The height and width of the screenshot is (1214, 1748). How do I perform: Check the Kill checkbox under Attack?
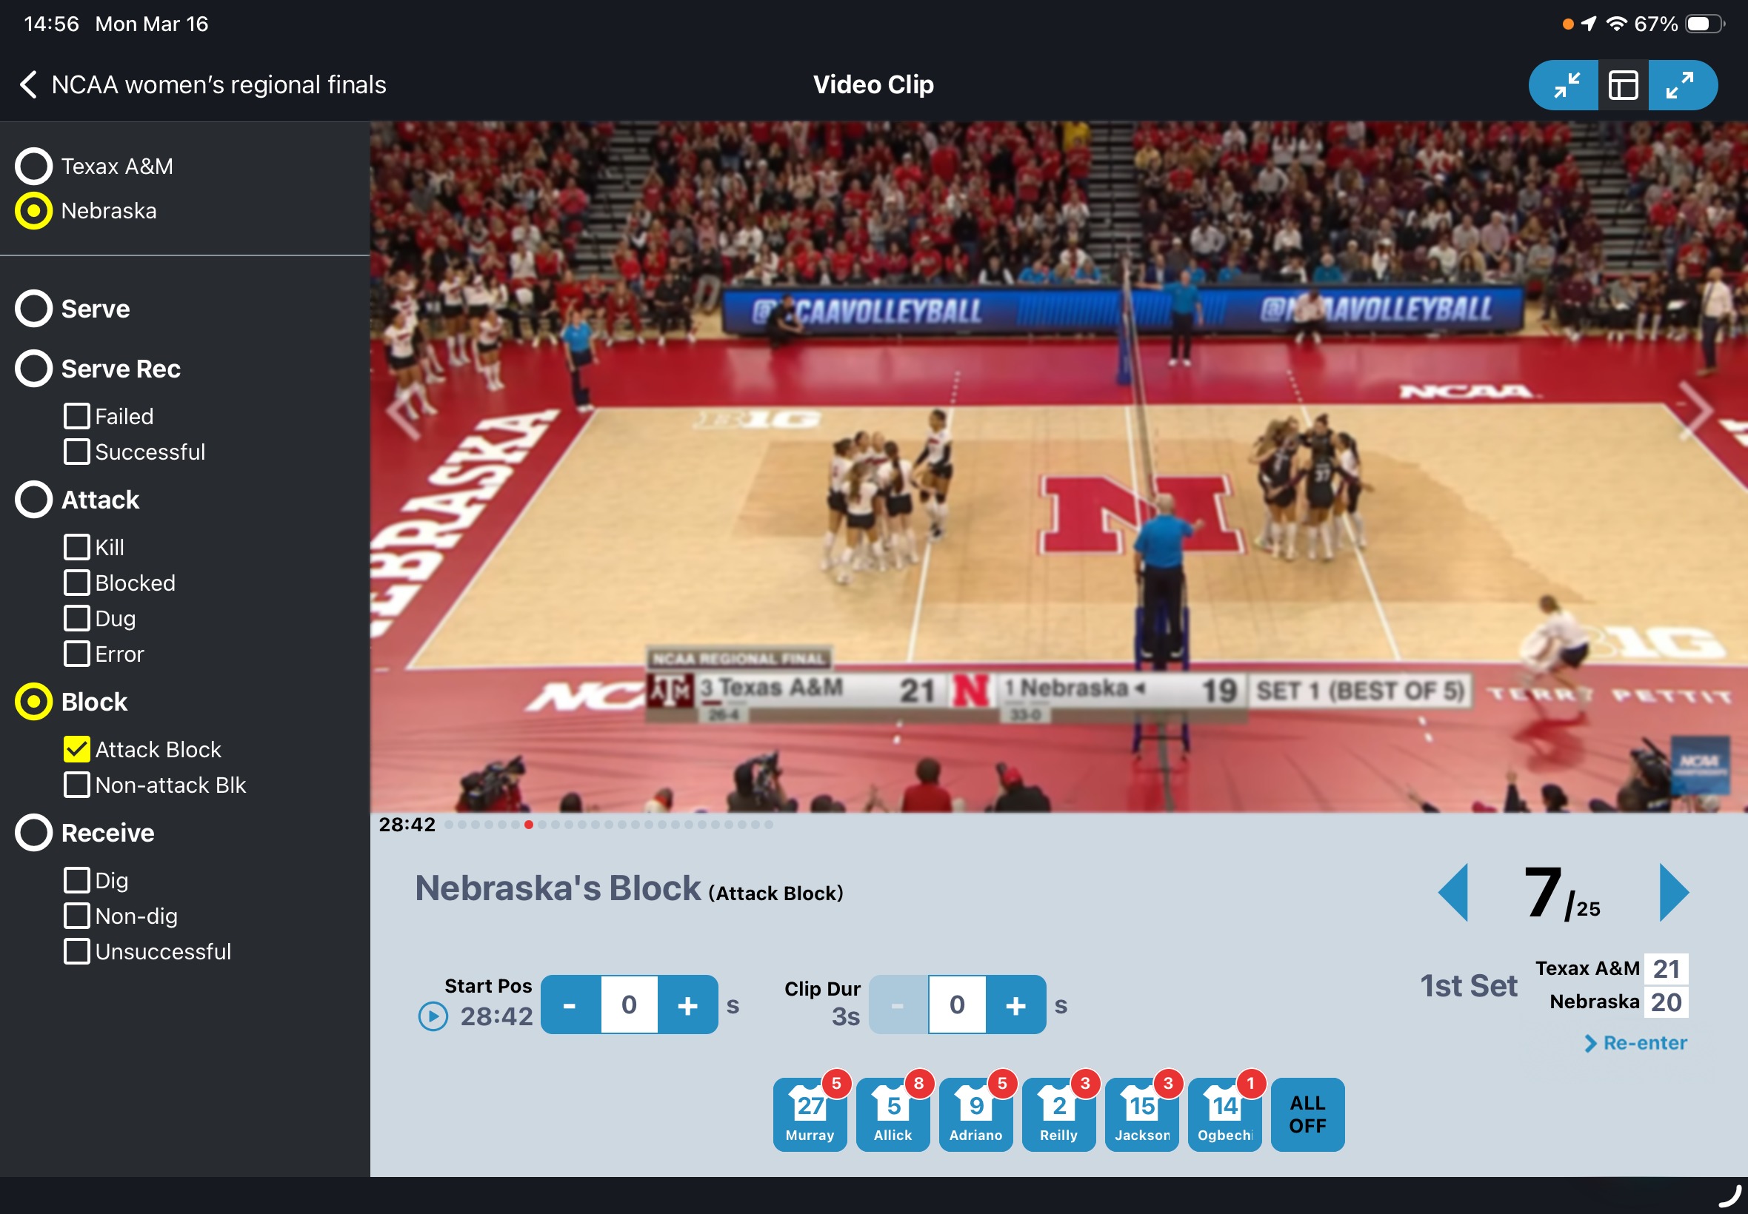pyautogui.click(x=76, y=547)
